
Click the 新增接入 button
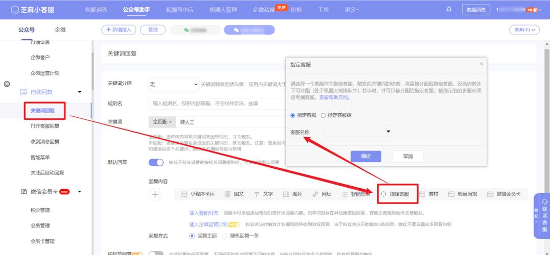click(119, 30)
